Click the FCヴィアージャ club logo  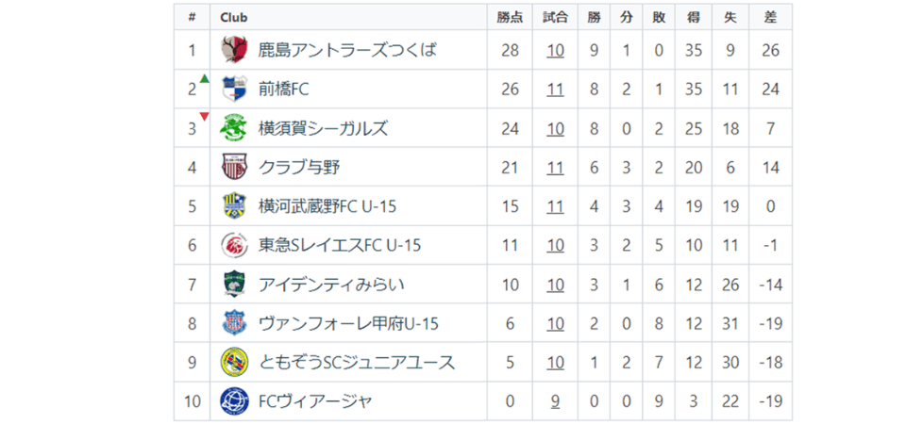tap(234, 401)
